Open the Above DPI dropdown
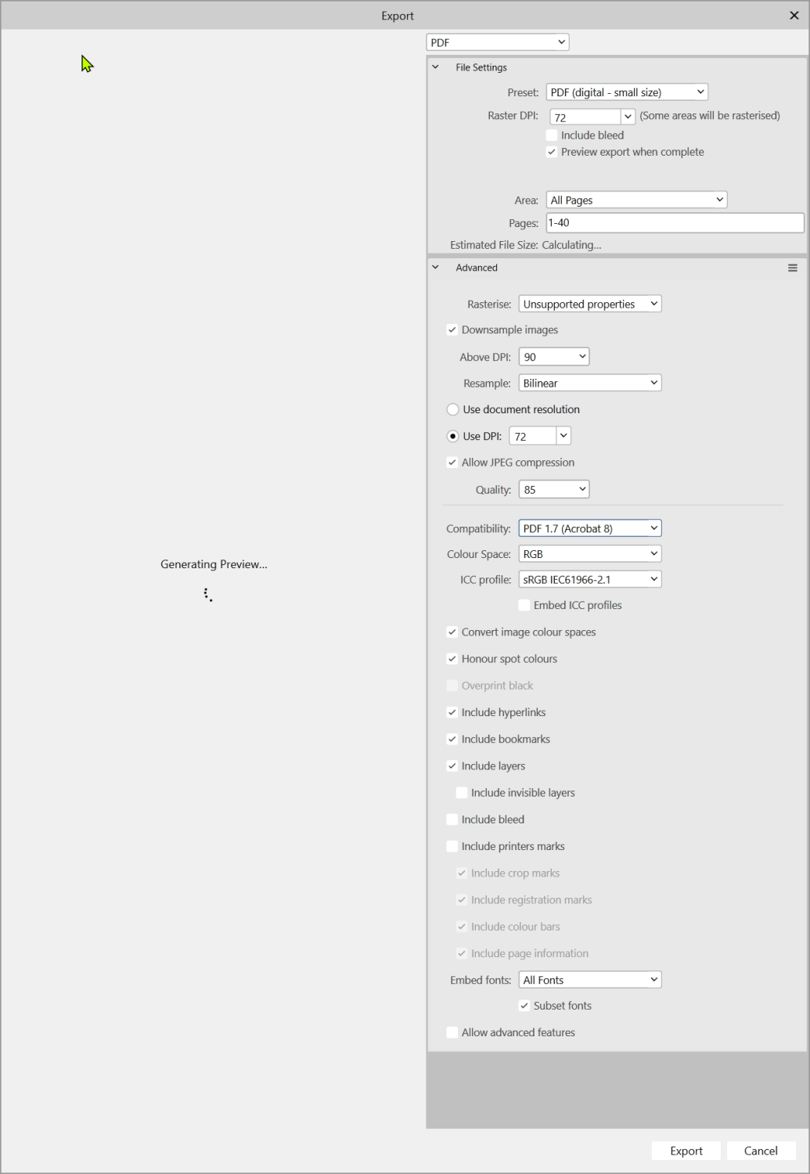 click(554, 357)
